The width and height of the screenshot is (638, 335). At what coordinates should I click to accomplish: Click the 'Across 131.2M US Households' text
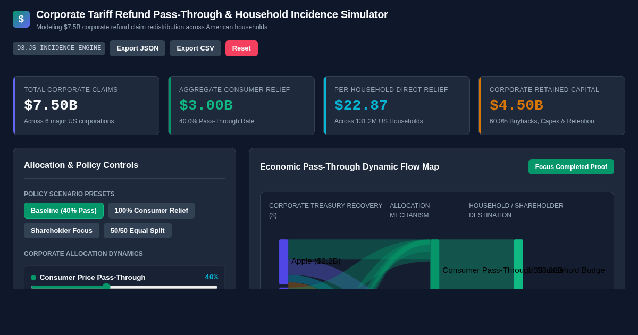point(379,121)
